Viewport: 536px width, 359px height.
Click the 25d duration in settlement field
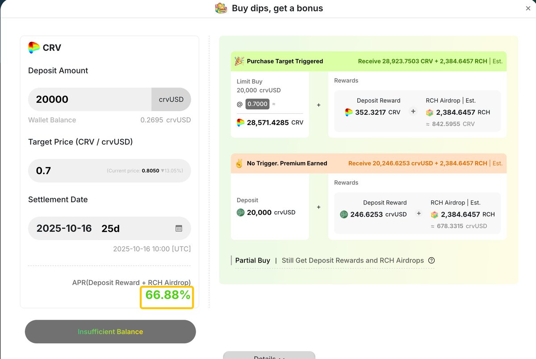point(111,228)
